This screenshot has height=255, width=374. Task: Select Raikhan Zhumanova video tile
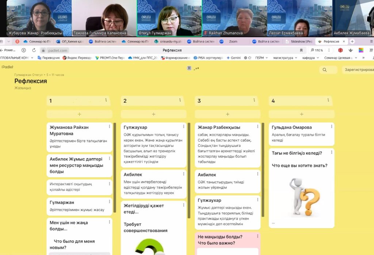point(234,18)
